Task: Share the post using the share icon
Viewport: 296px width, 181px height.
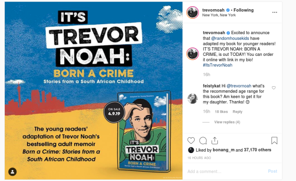Action: pos(215,141)
